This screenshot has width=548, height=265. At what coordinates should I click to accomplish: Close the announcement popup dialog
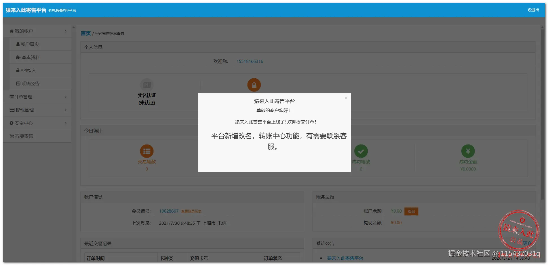pyautogui.click(x=346, y=98)
